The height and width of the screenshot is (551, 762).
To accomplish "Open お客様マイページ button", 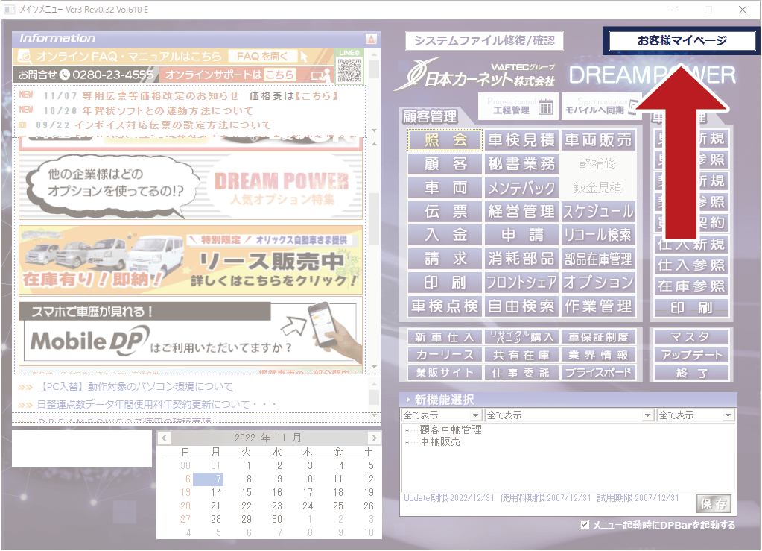I will tap(682, 40).
